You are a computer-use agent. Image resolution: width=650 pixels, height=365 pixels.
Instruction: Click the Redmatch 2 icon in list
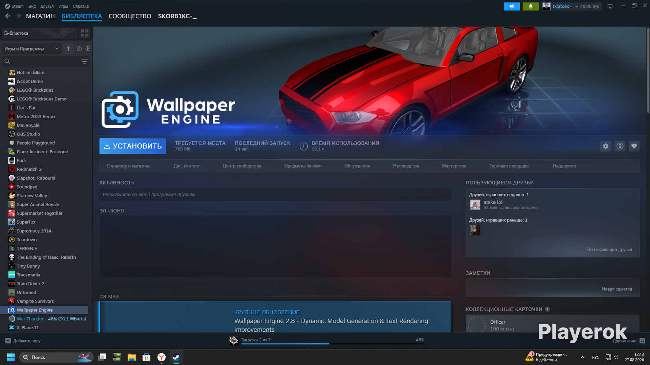(x=12, y=169)
